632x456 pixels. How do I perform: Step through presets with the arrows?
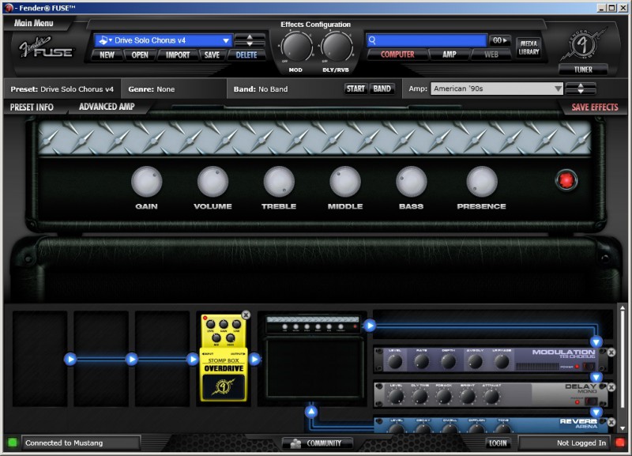(x=250, y=40)
